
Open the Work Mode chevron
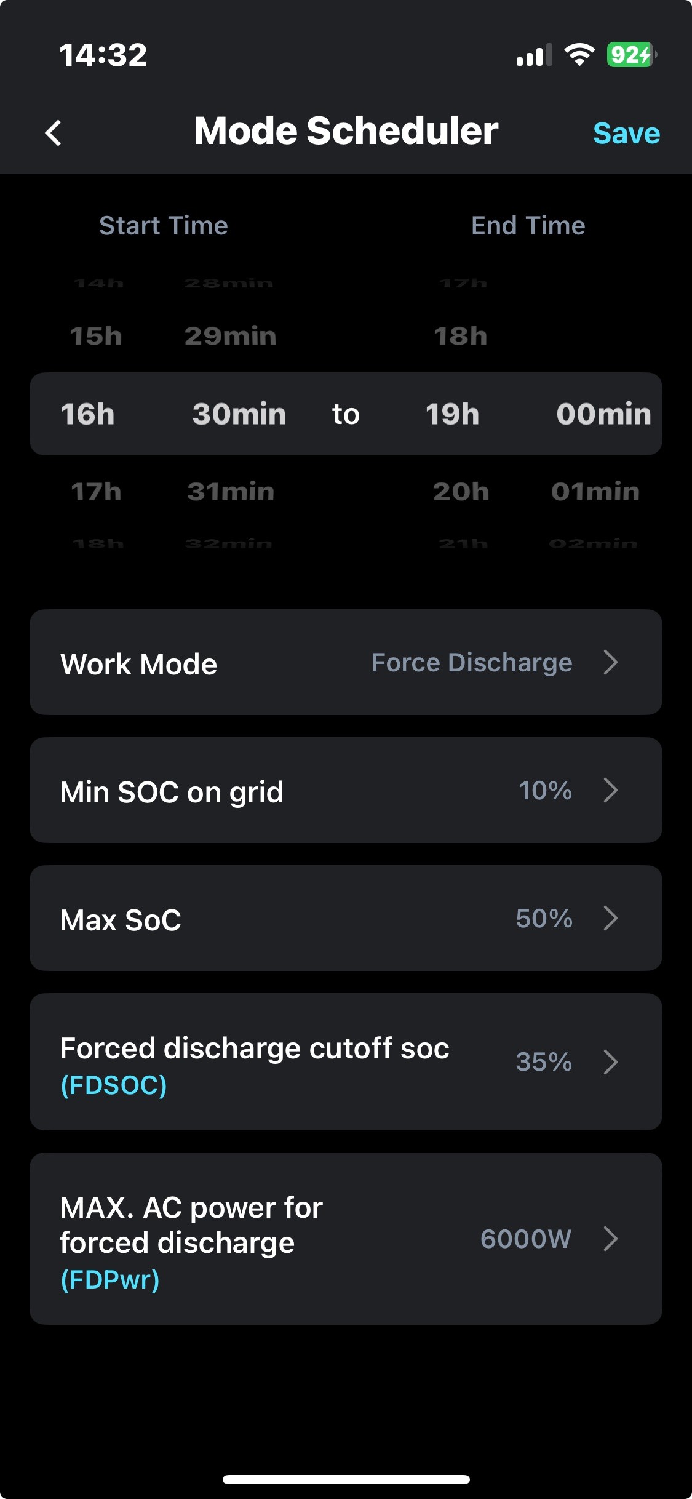[610, 663]
